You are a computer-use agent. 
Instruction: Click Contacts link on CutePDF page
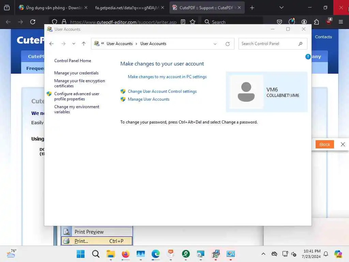323,37
